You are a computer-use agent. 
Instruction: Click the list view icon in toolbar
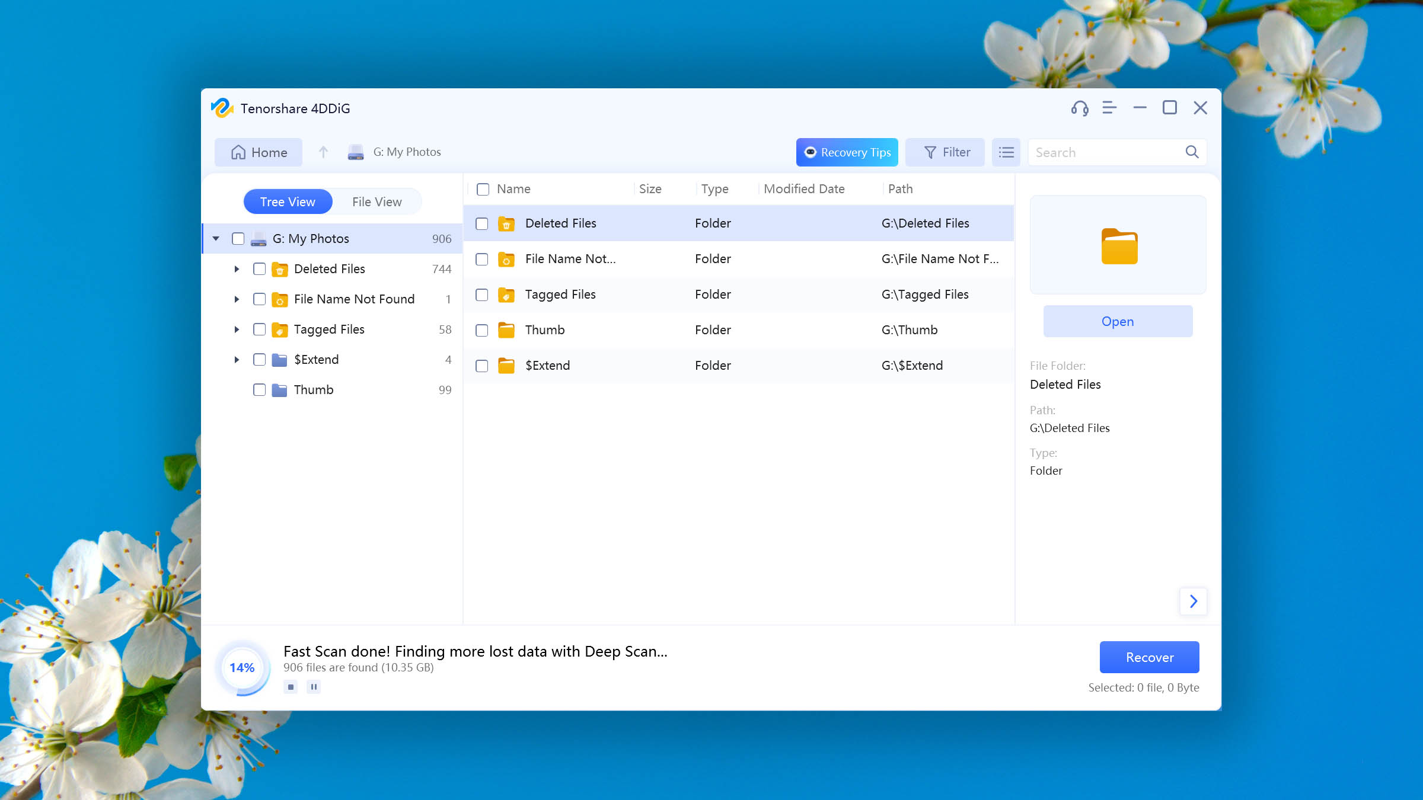pos(1006,152)
